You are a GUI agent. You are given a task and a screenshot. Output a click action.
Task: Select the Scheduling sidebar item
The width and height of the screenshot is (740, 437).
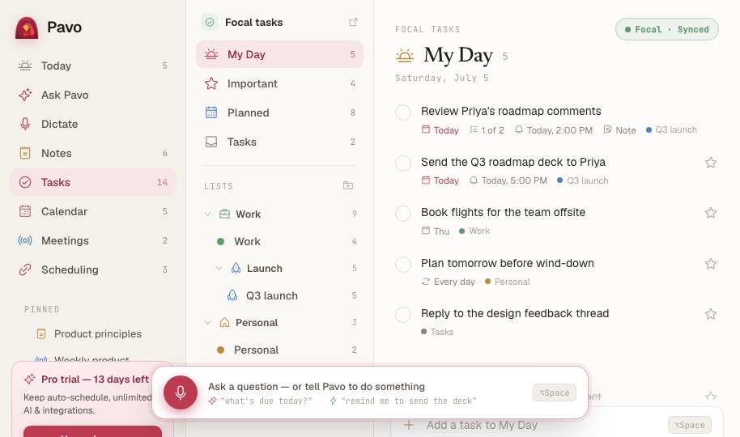92,270
